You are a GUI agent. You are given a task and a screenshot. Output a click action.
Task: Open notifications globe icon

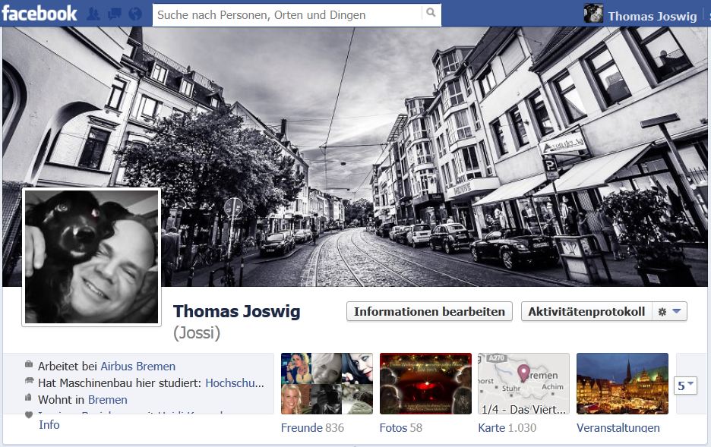[135, 14]
